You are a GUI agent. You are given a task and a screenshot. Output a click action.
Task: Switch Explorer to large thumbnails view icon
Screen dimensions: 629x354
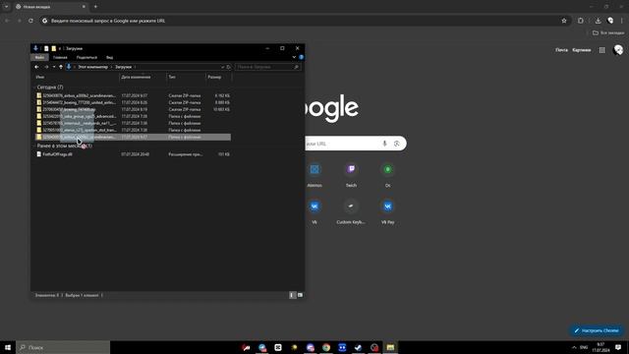300,295
